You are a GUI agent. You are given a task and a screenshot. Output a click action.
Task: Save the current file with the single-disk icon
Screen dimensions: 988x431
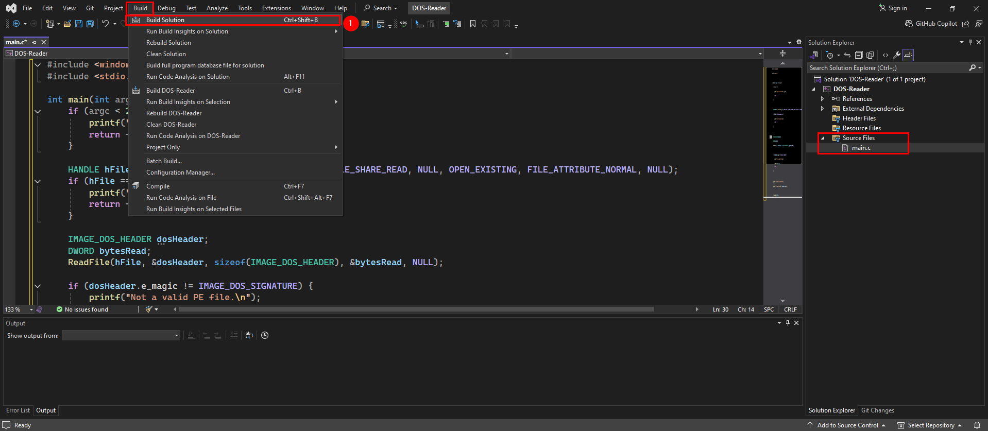[79, 24]
